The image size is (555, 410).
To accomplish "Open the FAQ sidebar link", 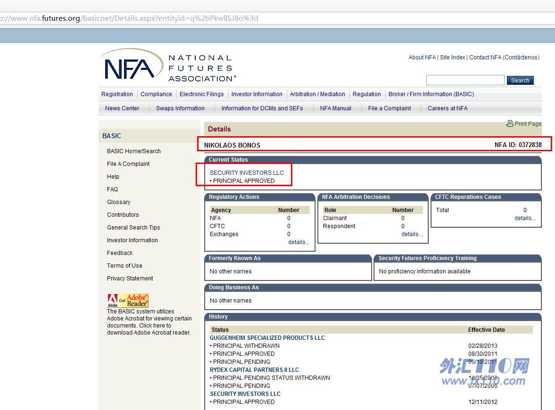I will [112, 189].
